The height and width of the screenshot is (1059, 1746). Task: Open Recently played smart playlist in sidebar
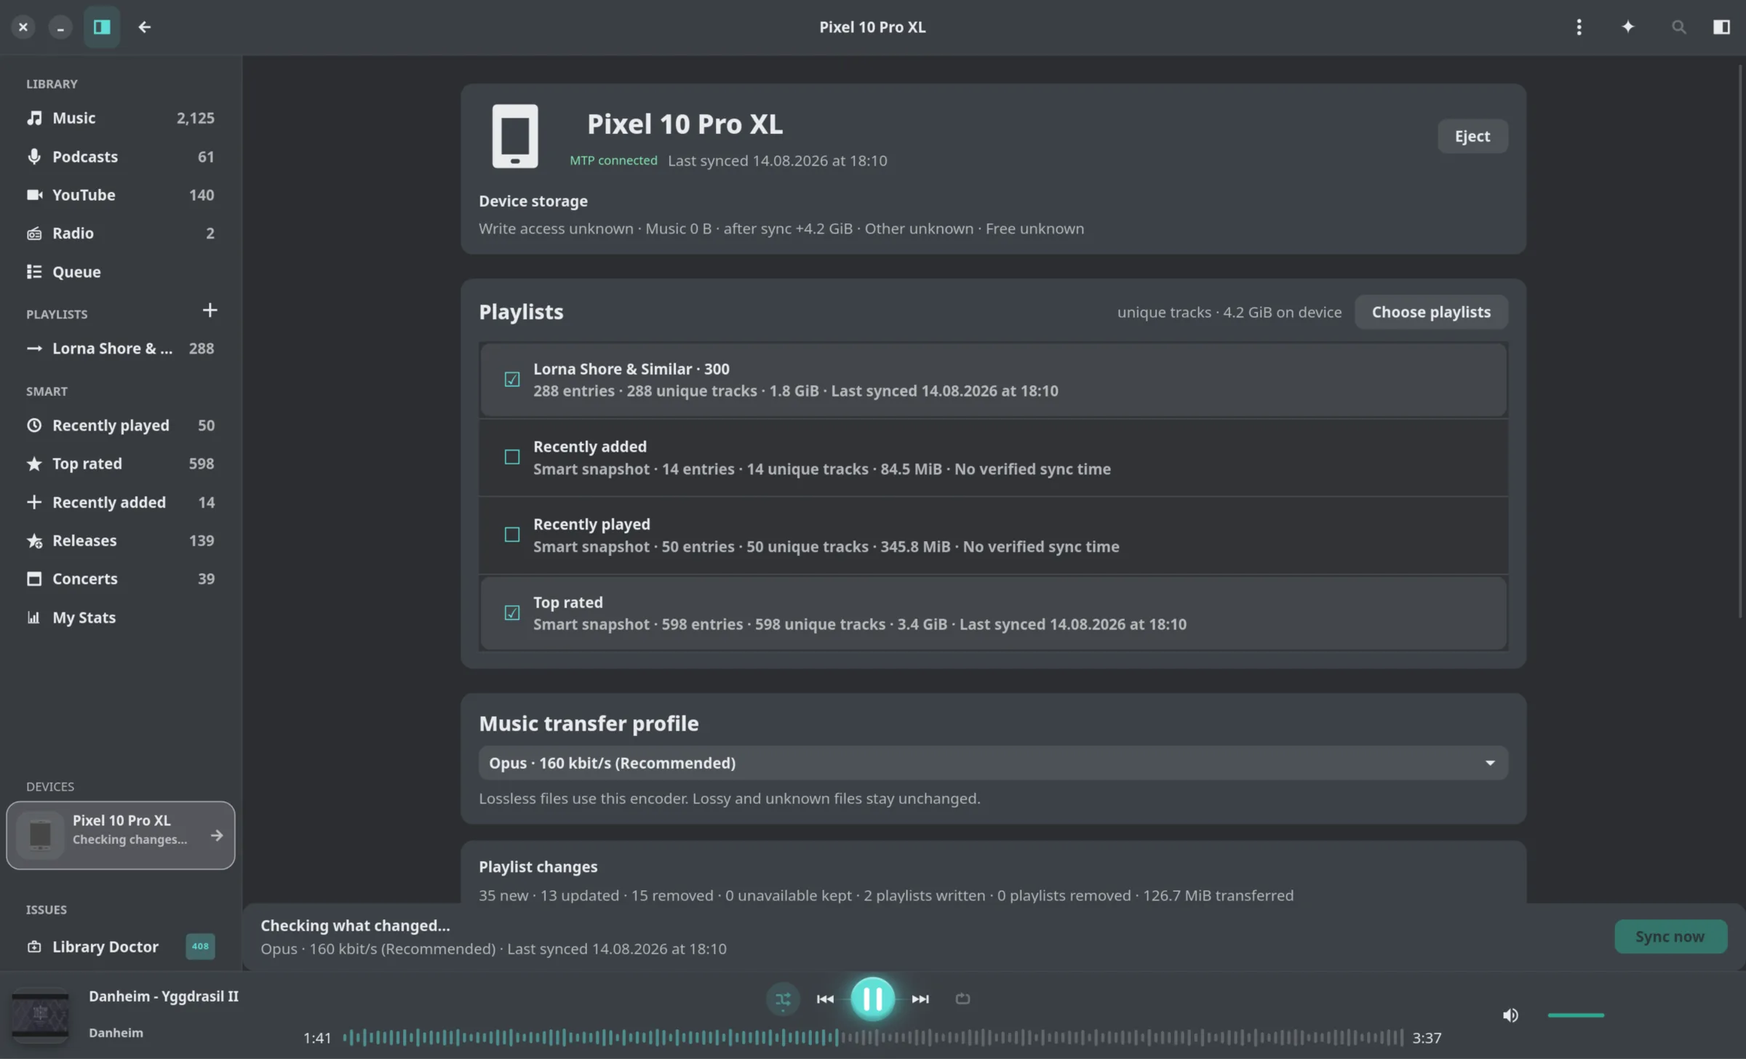coord(121,425)
